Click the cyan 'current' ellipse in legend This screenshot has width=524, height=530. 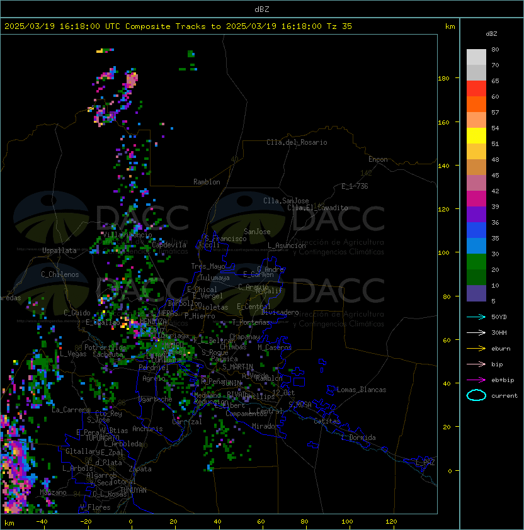tap(476, 395)
